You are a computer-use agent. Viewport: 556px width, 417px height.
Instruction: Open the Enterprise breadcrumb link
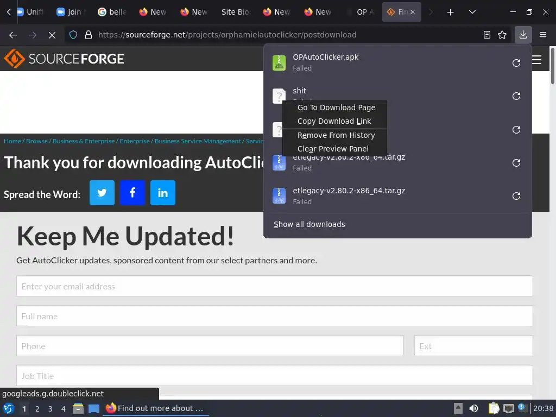135,141
